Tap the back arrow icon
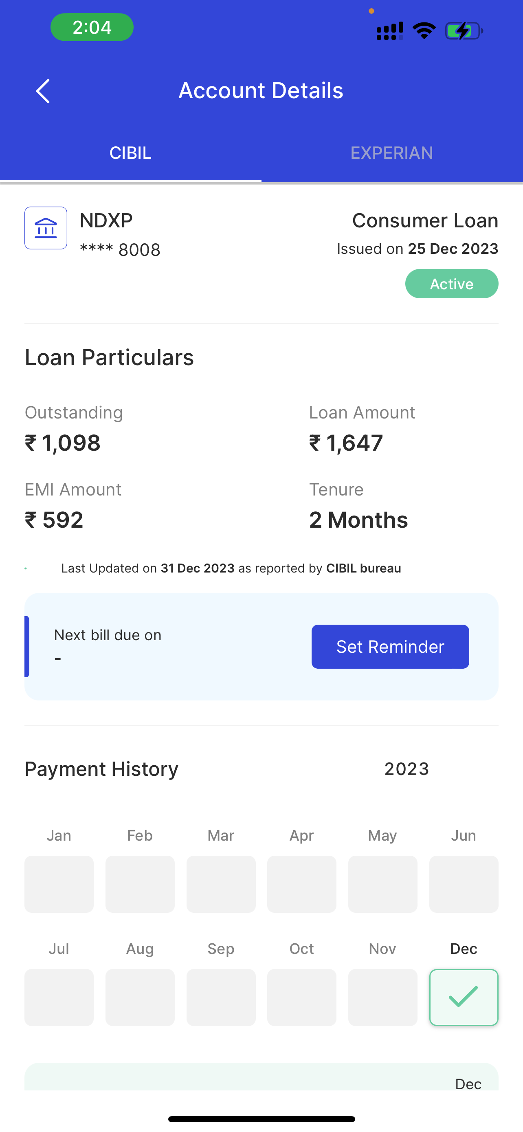The height and width of the screenshot is (1132, 523). tap(43, 91)
